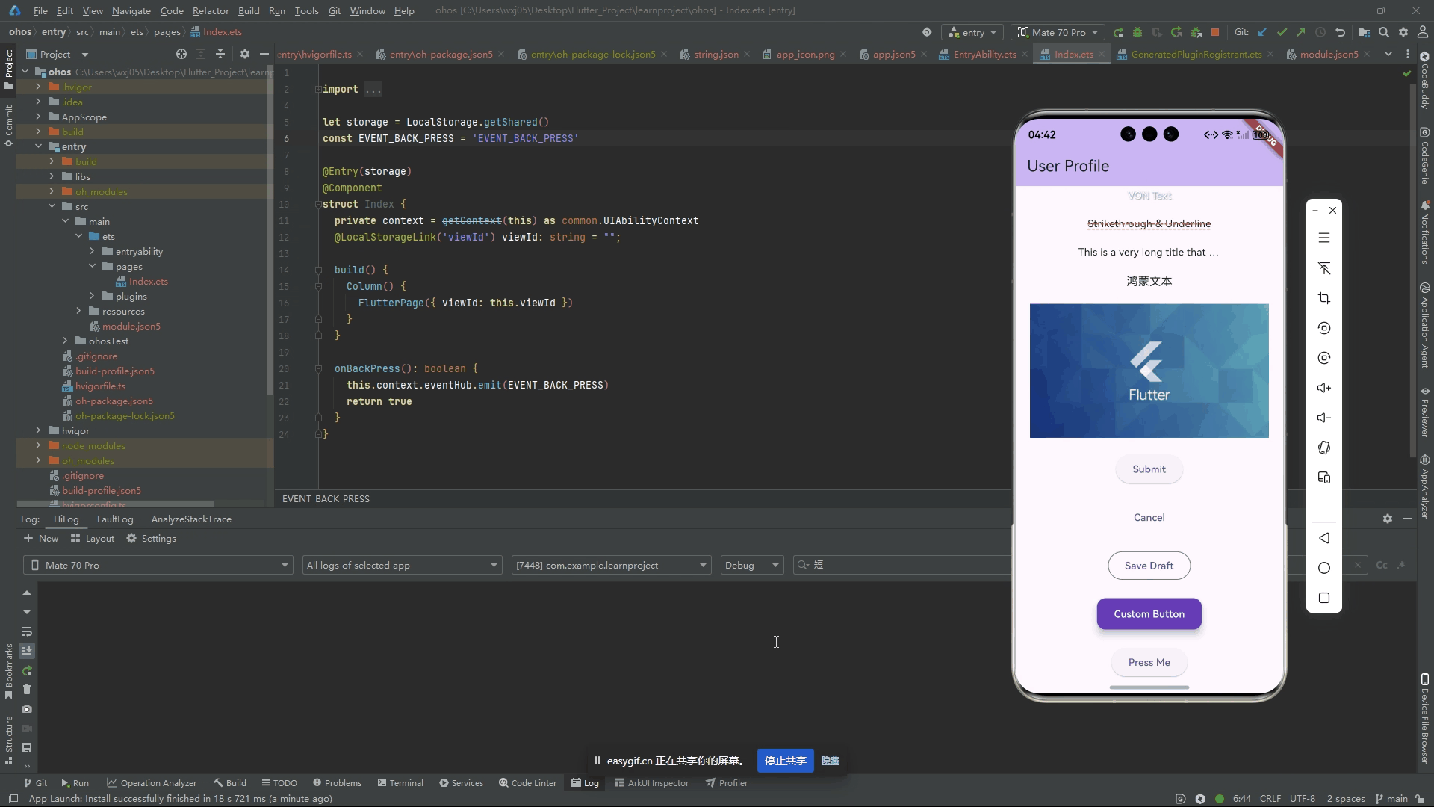1434x807 pixels.
Task: Open the Refactor menu
Action: [x=211, y=10]
